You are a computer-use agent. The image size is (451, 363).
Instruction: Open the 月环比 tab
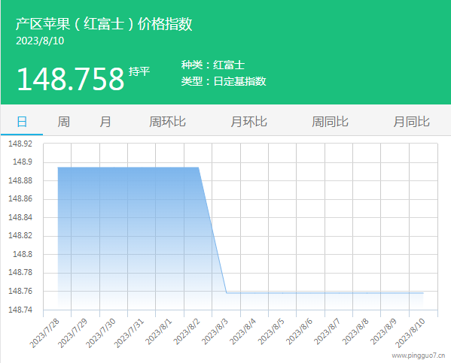click(248, 122)
